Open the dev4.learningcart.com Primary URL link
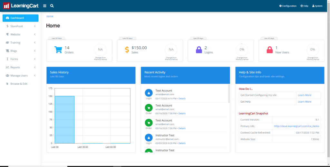Image resolution: width=330 pixels, height=167 pixels. point(296,126)
